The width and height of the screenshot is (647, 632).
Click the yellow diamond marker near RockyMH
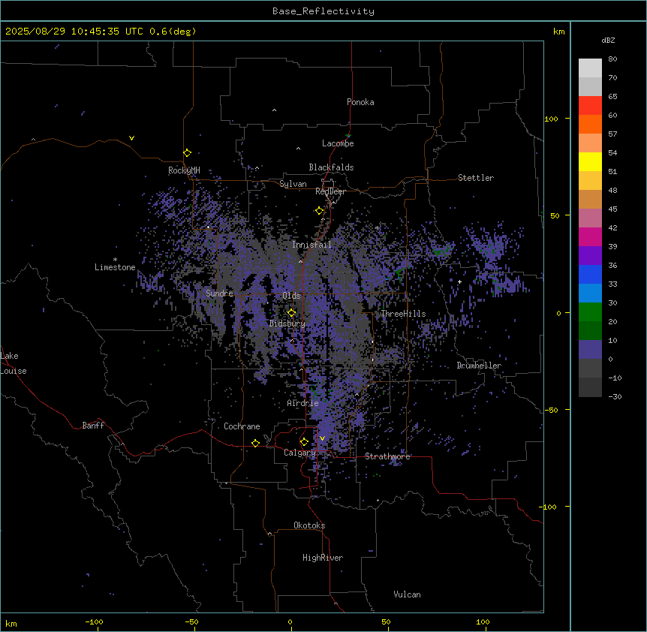(188, 153)
